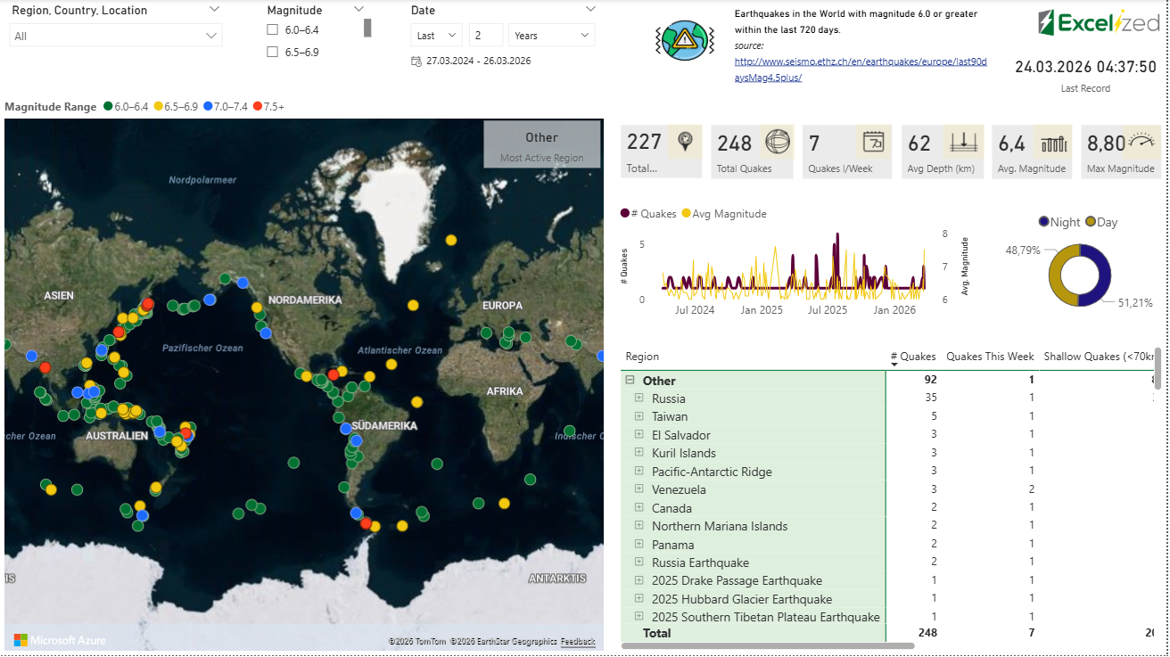Click the Magnitude slicer scrollbar thumb
This screenshot has width=1170, height=657.
coord(367,28)
